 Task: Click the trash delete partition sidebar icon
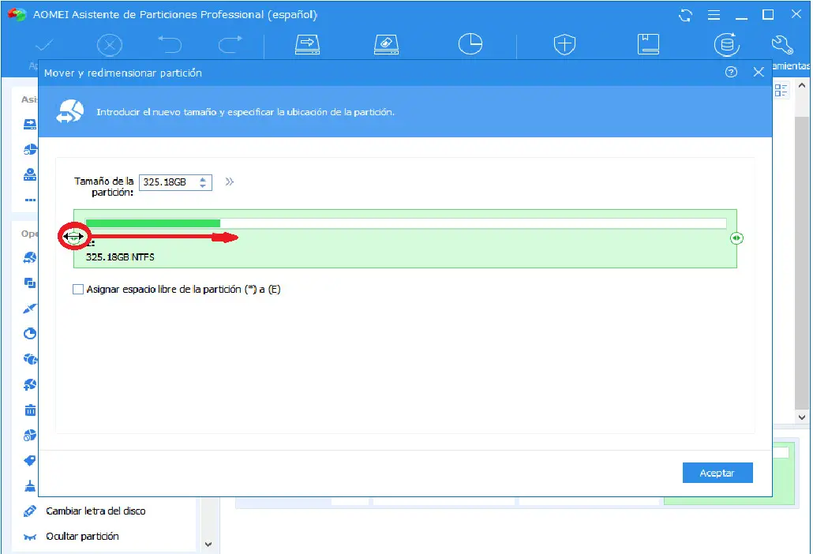tap(30, 410)
